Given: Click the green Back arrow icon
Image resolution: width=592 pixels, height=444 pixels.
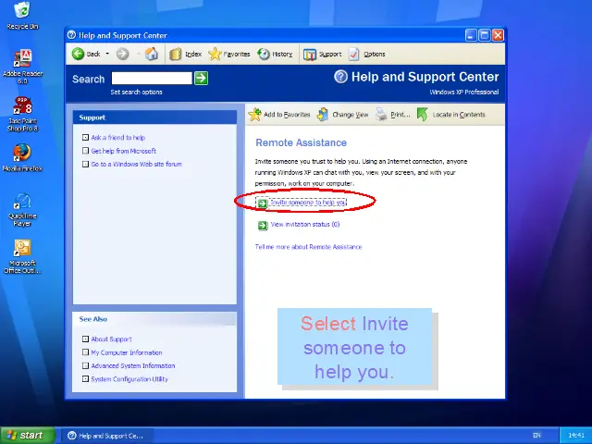Looking at the screenshot, I should 78,54.
